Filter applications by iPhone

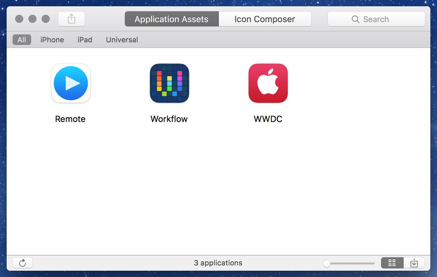coord(52,40)
